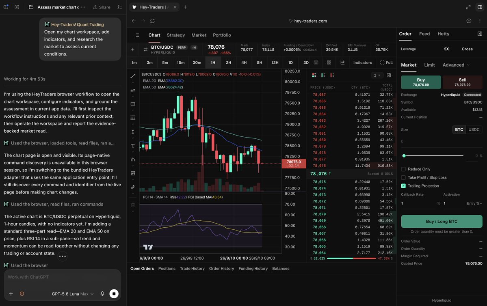Uncheck the Trailing Protection checkbox
Image resolution: width=487 pixels, height=306 pixels.
point(403,186)
